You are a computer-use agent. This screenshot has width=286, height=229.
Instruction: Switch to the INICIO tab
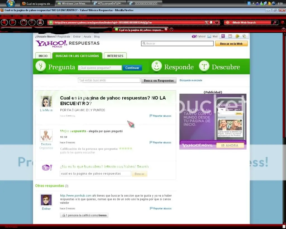point(43,56)
